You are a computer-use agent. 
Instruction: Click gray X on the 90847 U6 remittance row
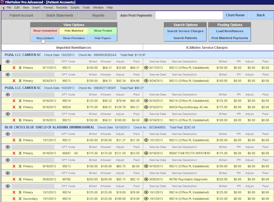(20, 153)
